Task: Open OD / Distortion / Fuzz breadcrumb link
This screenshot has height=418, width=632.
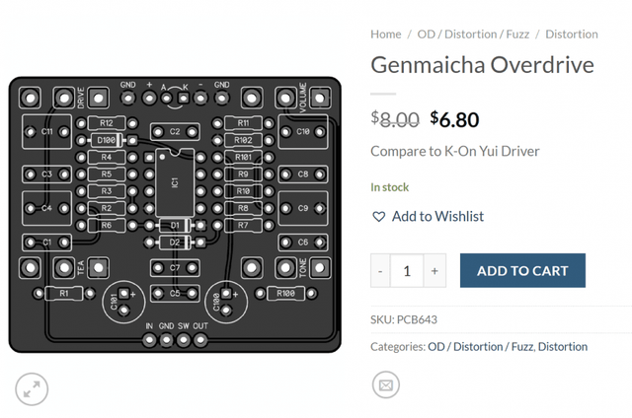Action: click(472, 34)
